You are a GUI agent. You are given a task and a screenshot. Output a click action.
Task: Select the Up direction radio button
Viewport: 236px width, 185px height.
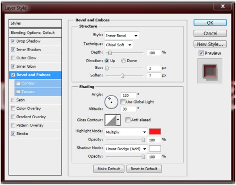[x=106, y=61]
